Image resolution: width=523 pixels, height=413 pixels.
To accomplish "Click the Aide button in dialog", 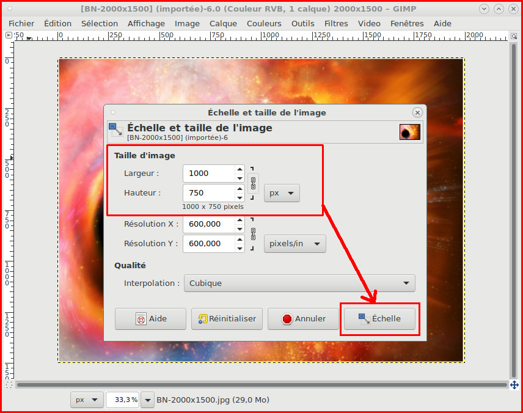I will pos(150,319).
